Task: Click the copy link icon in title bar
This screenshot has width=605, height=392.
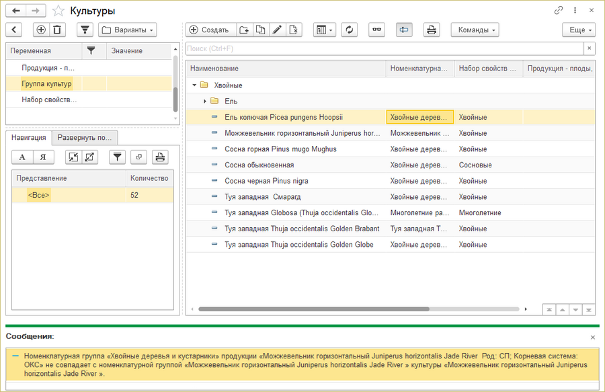Action: click(558, 10)
